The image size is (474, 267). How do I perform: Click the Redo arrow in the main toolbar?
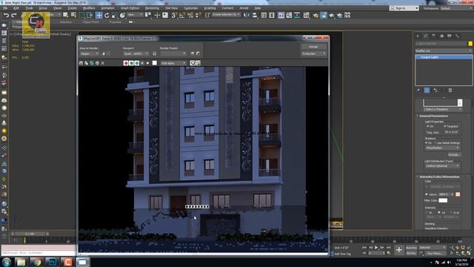pos(14,15)
